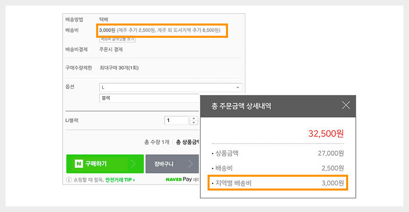409x212 pixels.
Task: Click the quantity input field showing 1
Action: (176, 121)
